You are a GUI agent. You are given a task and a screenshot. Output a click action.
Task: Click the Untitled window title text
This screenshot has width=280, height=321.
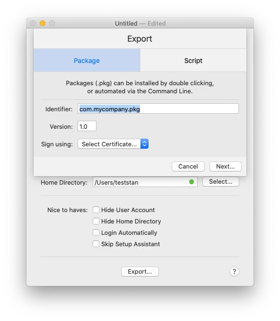coord(126,23)
